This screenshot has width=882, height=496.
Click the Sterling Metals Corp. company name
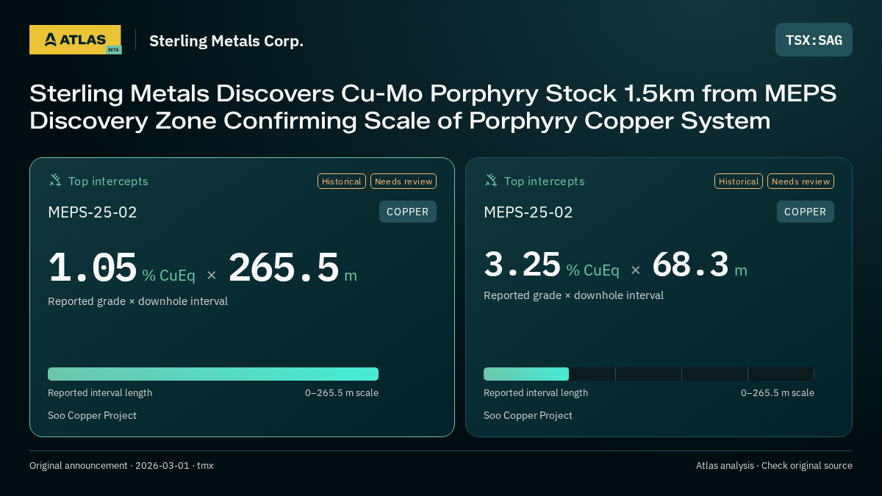226,41
